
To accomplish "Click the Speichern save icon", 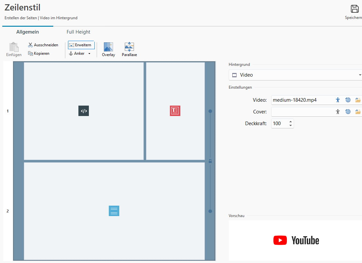I will (x=354, y=9).
